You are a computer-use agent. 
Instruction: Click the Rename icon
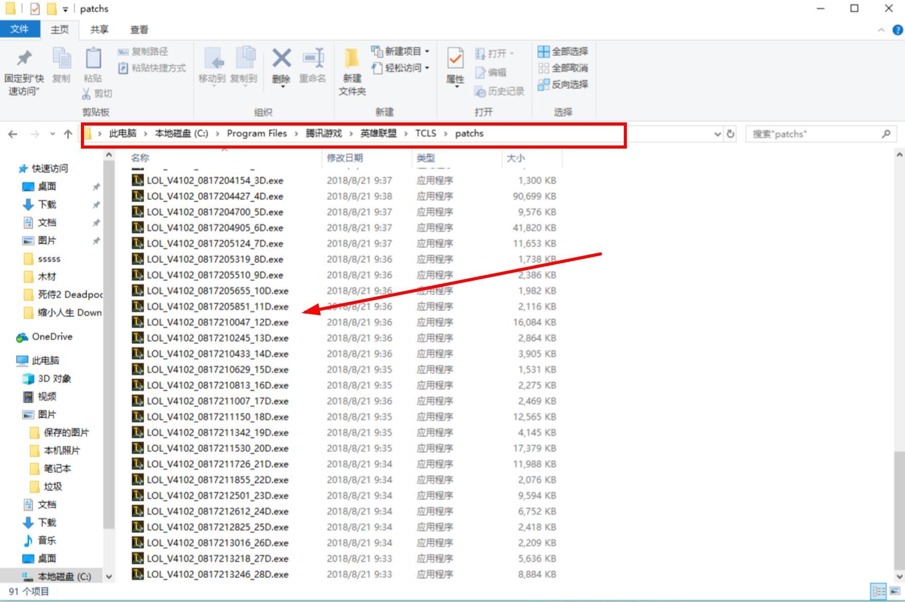[312, 58]
